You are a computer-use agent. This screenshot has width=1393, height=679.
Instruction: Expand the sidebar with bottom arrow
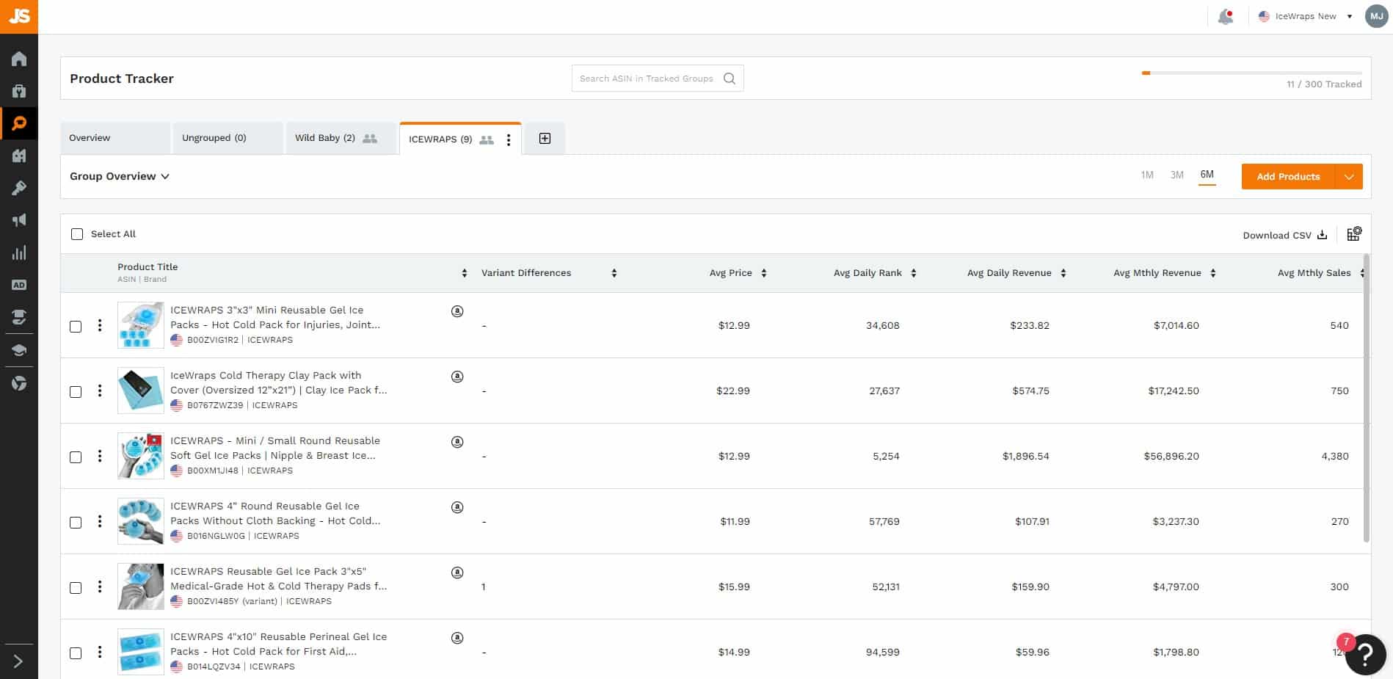coord(19,662)
